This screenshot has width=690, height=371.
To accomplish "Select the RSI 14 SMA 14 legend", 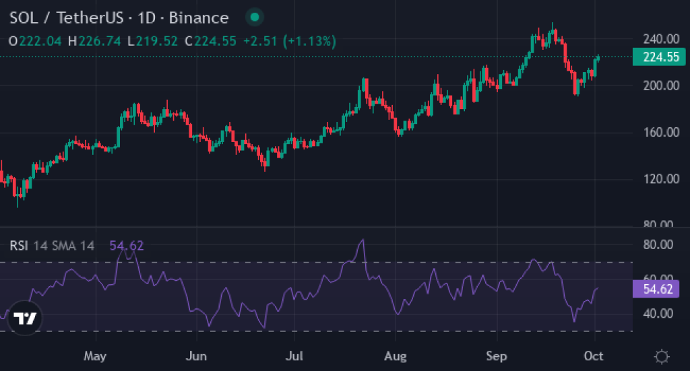I will pyautogui.click(x=52, y=246).
